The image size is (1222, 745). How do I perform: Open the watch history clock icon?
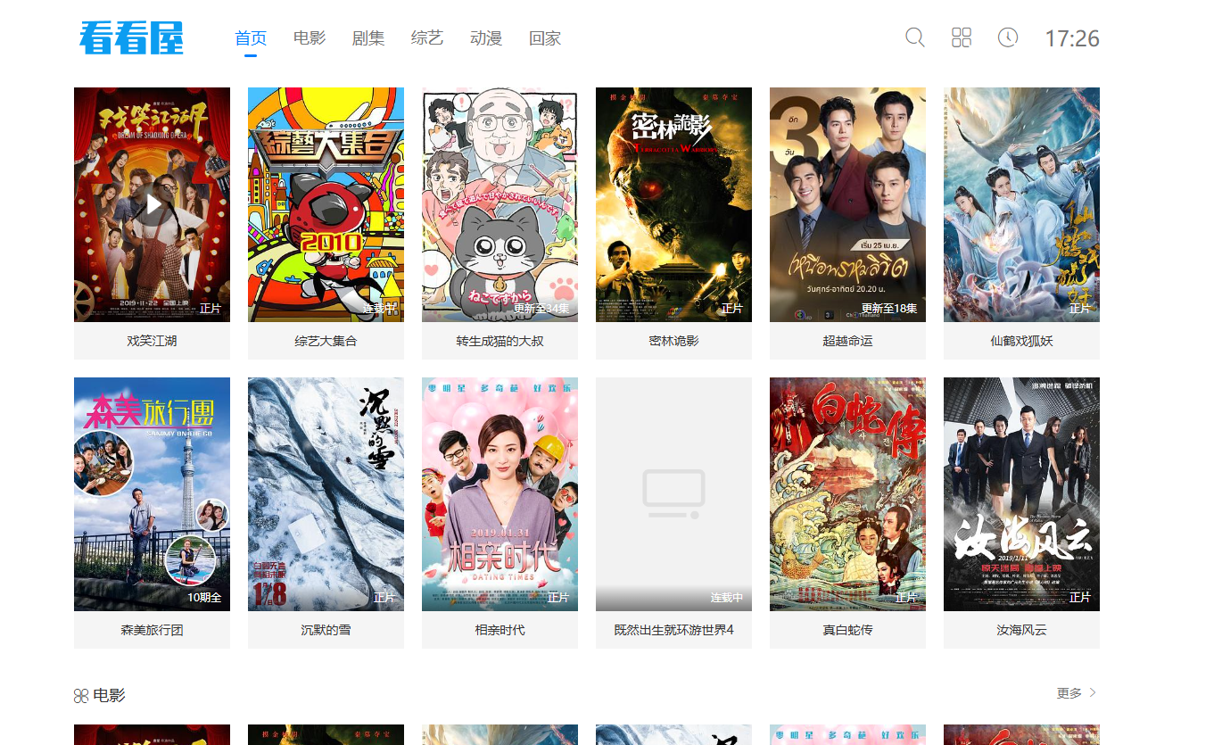point(1007,37)
